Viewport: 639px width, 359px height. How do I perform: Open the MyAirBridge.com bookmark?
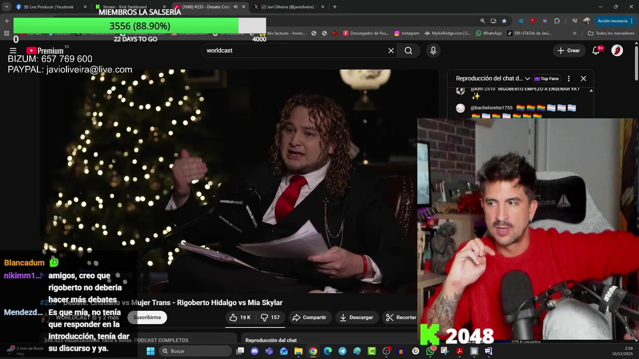(x=447, y=33)
